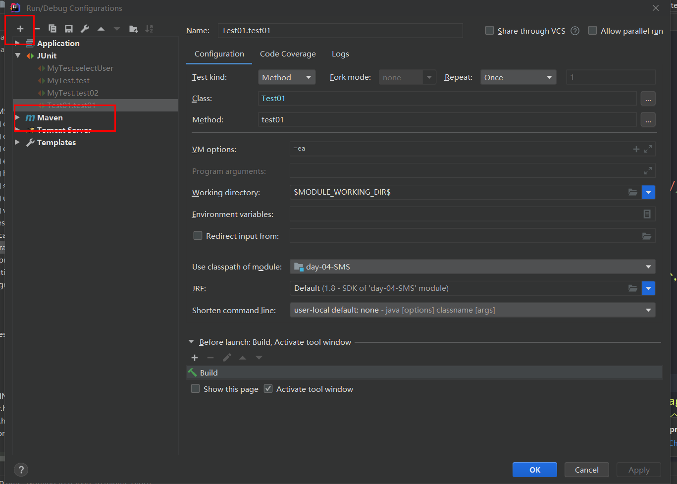The height and width of the screenshot is (484, 677).
Task: Change Repeat from Once
Action: [518, 77]
